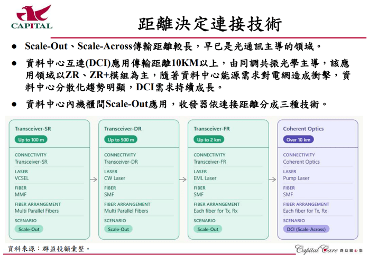This screenshot has height=255, width=369.
Task: Click SMF in the Coherent Optics card
Action: point(288,194)
